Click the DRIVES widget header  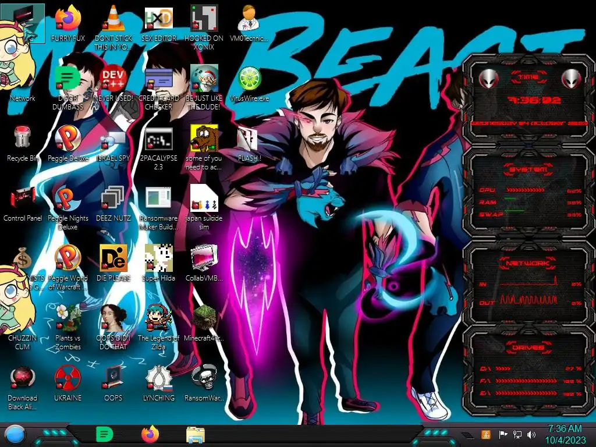tap(528, 347)
